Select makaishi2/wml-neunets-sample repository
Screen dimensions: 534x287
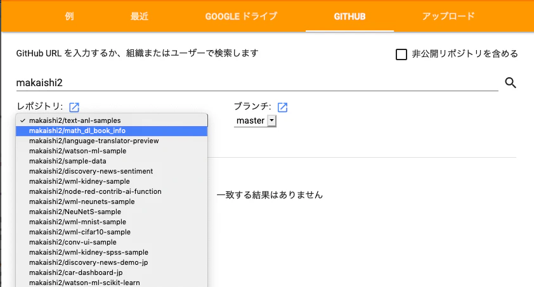[x=112, y=201]
